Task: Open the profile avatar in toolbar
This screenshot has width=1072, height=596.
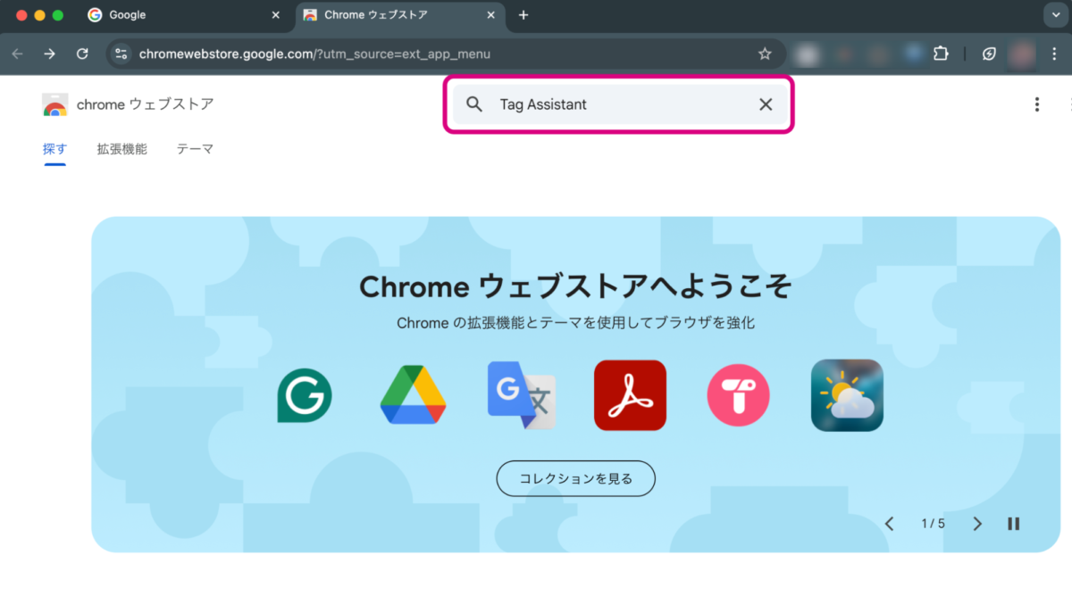Action: 1021,54
